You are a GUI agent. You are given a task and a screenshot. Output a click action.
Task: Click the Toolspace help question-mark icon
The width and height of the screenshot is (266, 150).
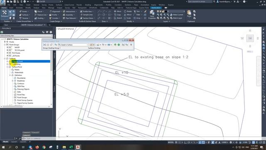[51, 32]
